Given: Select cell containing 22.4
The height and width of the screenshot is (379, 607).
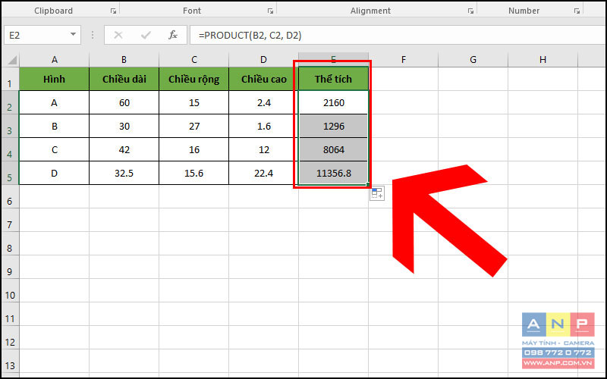Looking at the screenshot, I should pyautogui.click(x=263, y=174).
